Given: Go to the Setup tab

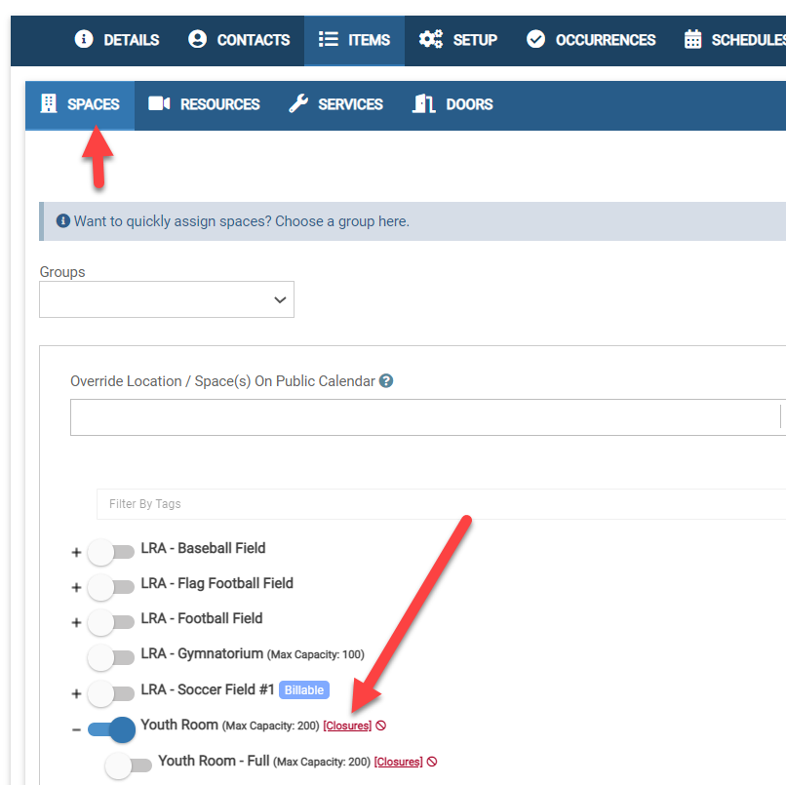Looking at the screenshot, I should pyautogui.click(x=458, y=40).
